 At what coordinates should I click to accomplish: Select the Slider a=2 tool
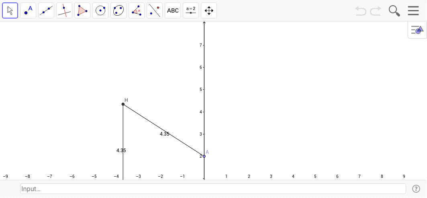pos(191,10)
